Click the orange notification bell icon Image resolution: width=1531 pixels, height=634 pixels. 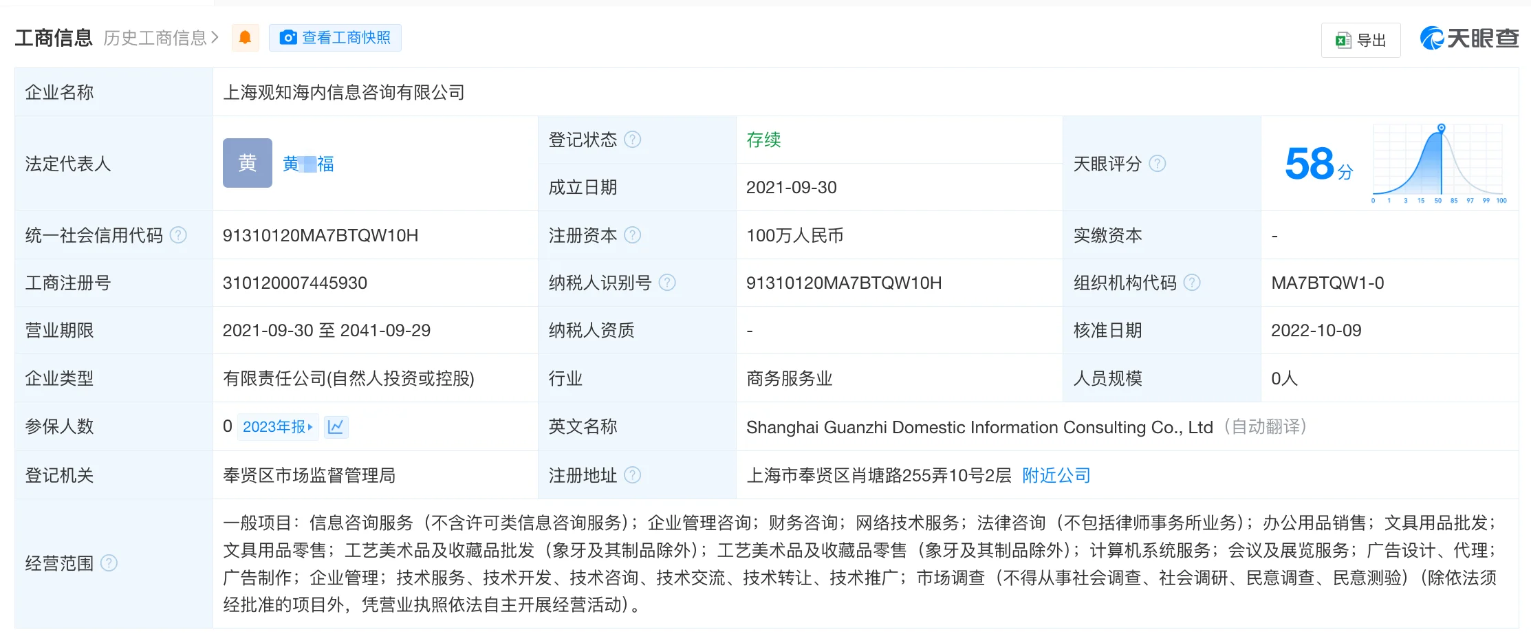(245, 38)
